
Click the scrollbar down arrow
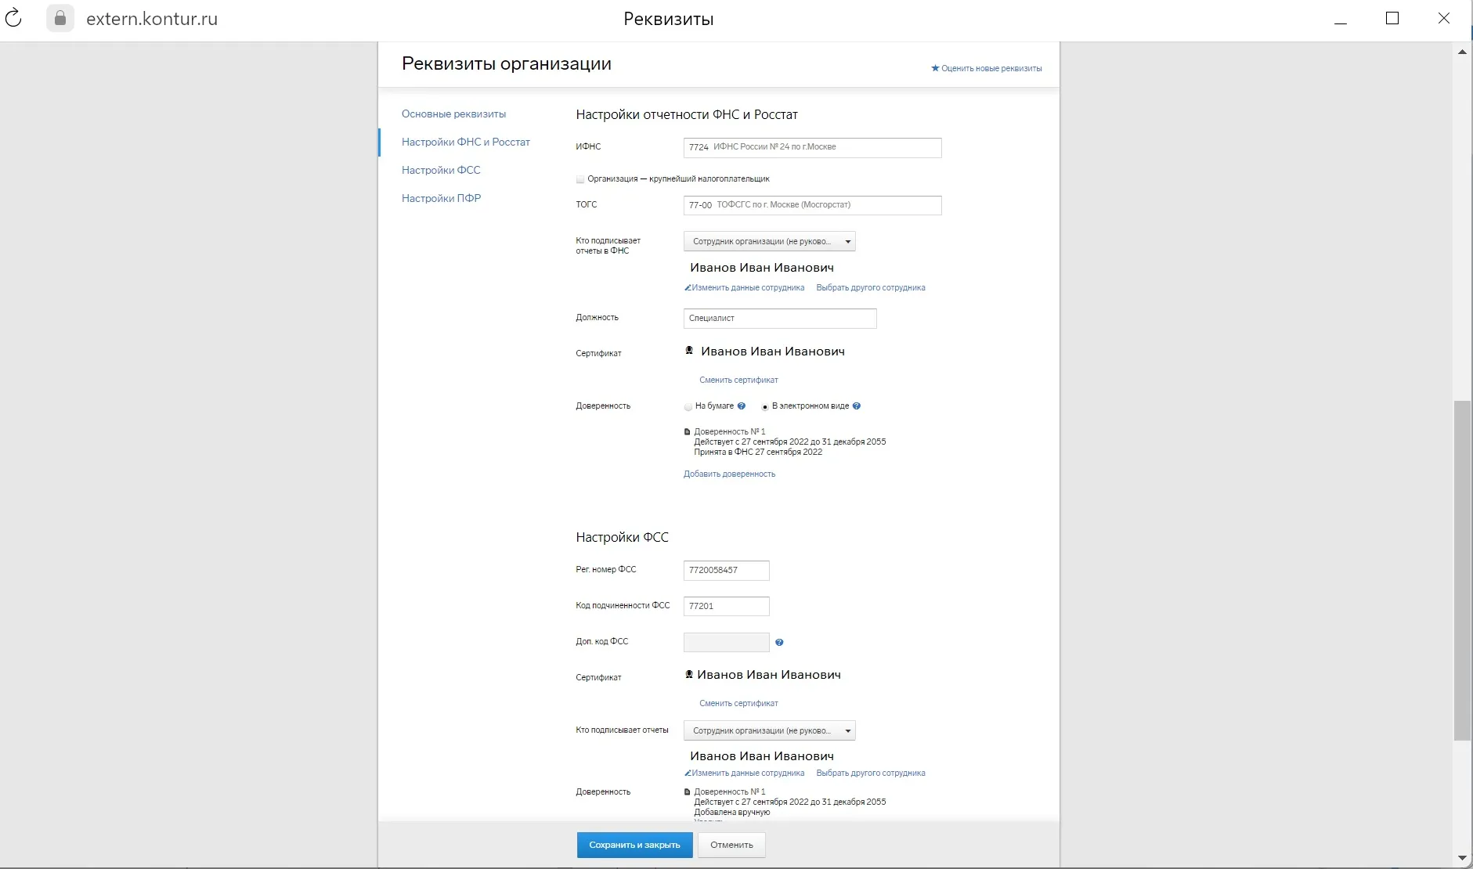point(1461,858)
